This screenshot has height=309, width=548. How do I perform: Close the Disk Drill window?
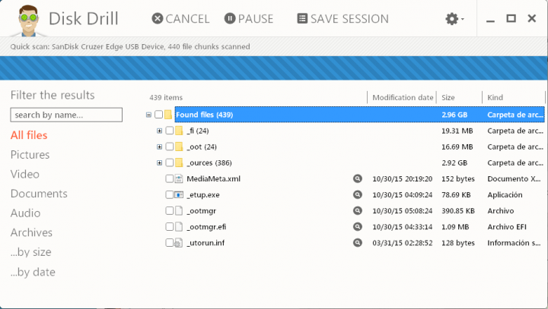coord(532,18)
